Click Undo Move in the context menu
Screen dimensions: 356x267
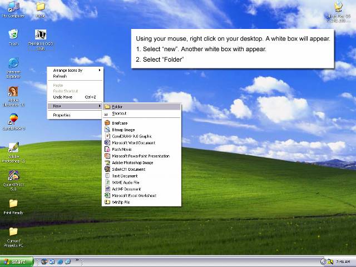[75, 97]
